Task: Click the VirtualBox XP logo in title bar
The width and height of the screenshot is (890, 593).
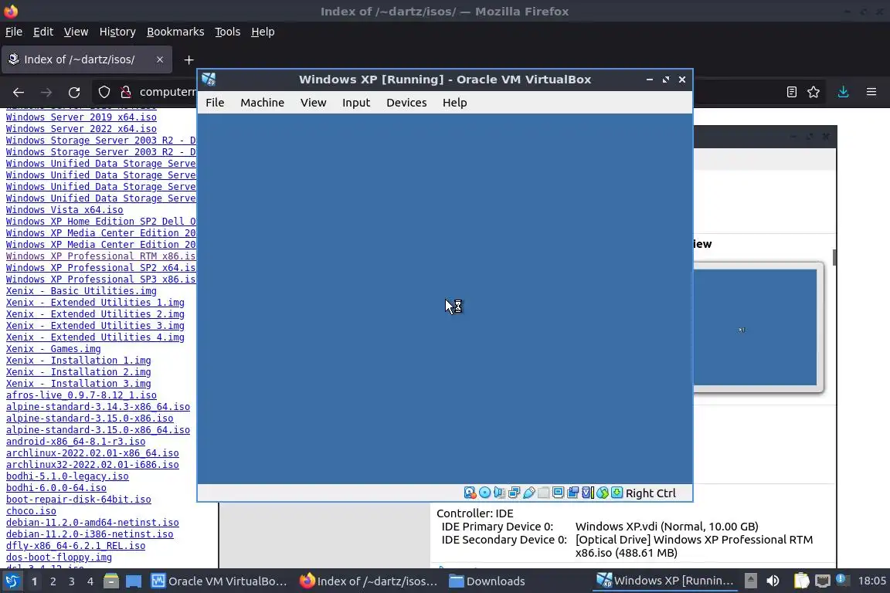Action: (x=209, y=80)
